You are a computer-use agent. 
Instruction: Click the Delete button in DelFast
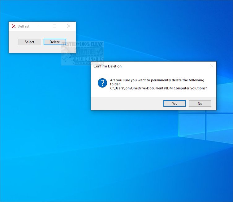(x=55, y=42)
